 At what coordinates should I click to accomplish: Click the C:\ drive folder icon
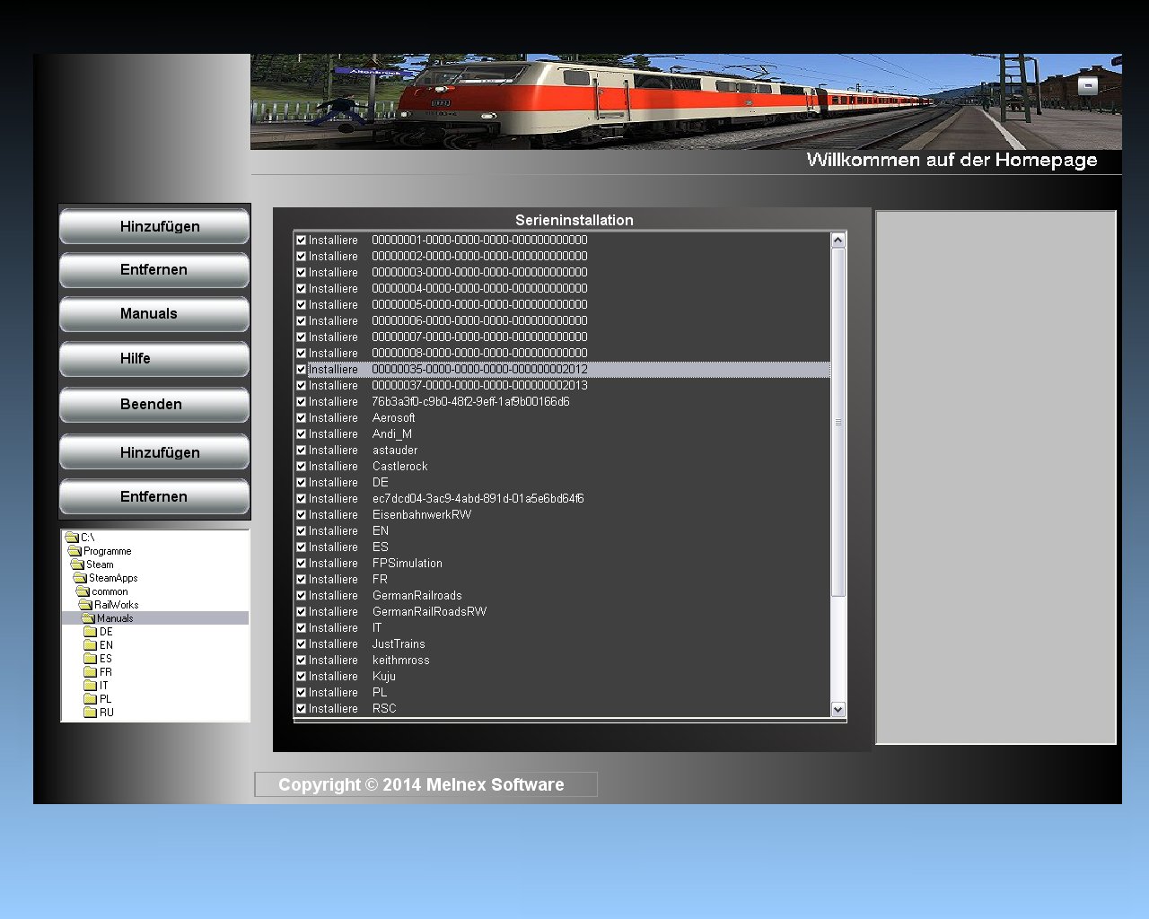click(x=72, y=538)
